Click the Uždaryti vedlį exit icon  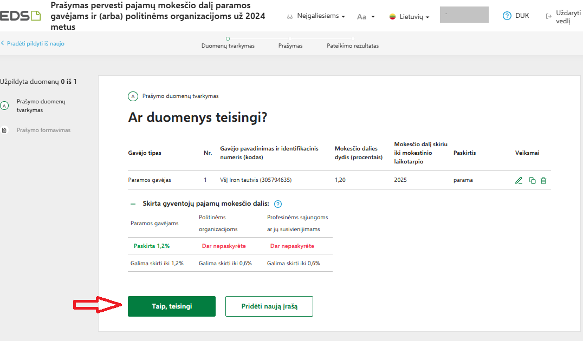(548, 16)
